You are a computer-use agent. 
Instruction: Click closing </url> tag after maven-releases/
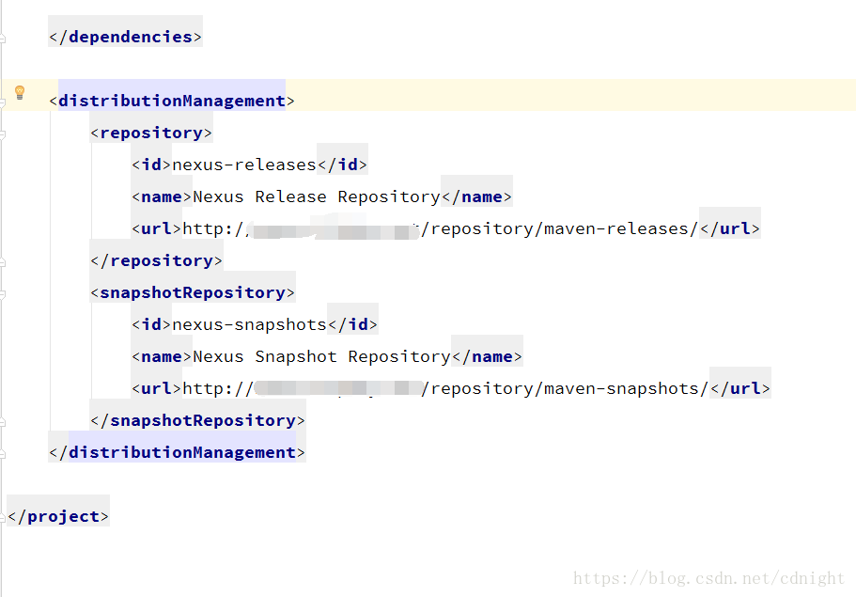730,228
